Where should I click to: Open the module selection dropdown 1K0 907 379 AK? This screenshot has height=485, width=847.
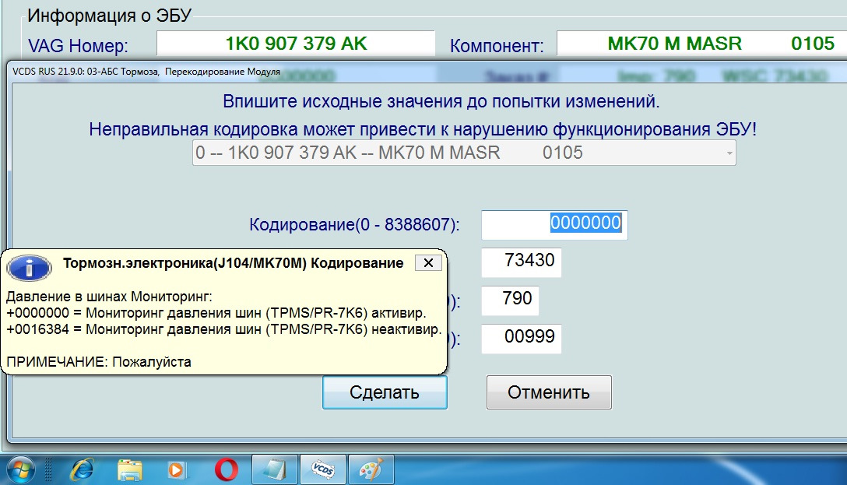click(x=464, y=153)
